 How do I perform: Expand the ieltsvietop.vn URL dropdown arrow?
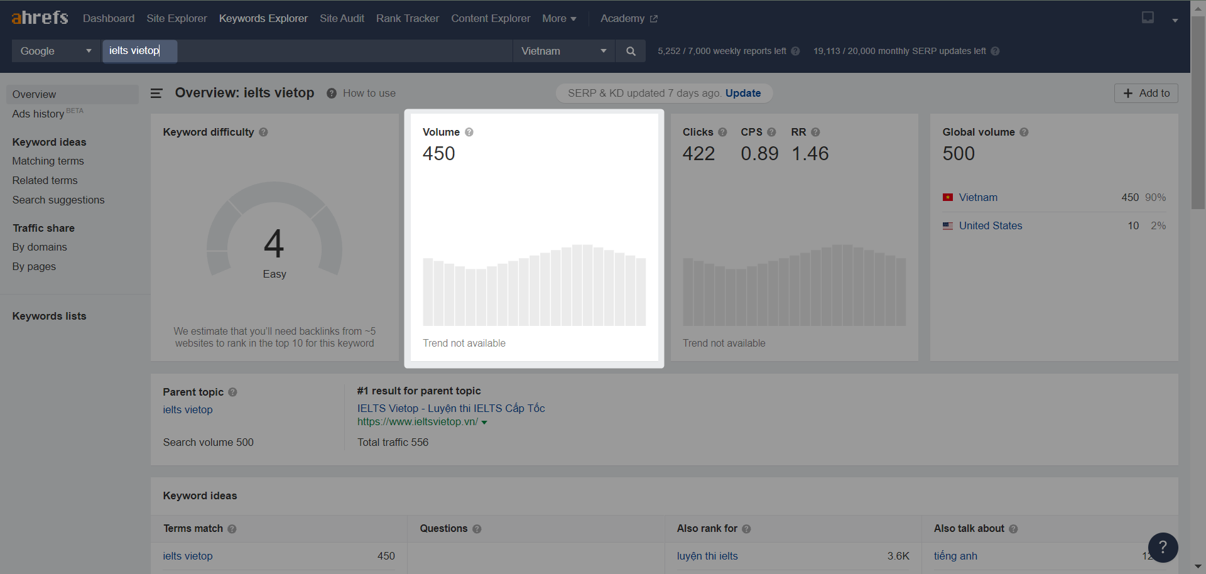[x=484, y=423]
